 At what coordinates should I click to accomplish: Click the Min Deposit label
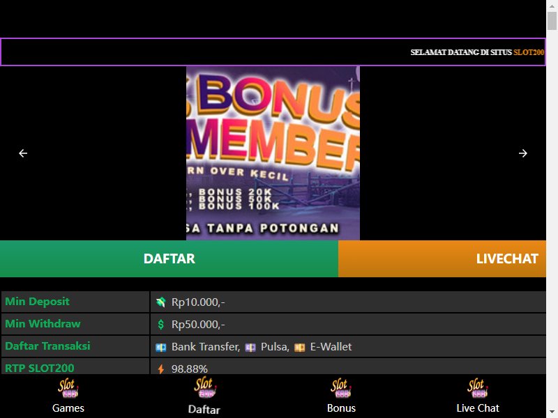tap(38, 302)
